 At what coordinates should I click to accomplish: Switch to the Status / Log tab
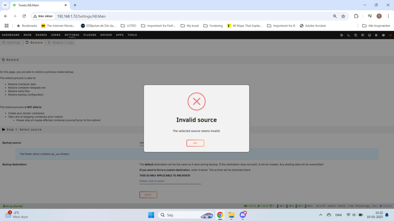click(61, 42)
